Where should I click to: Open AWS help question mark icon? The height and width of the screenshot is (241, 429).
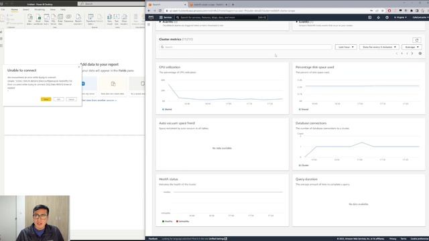[x=387, y=17]
